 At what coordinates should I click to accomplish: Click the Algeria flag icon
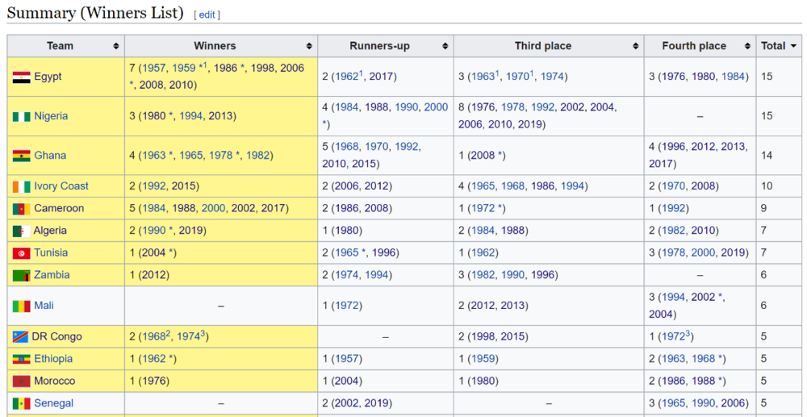pos(21,231)
